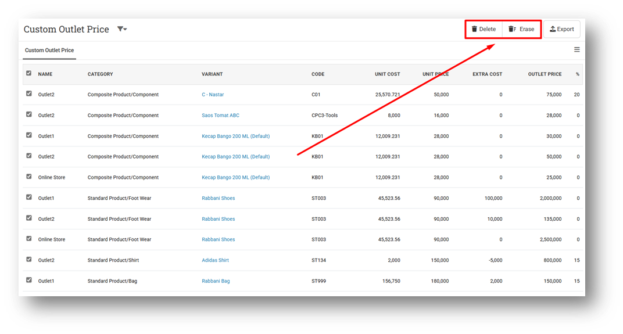Click code ST134 cell

318,260
